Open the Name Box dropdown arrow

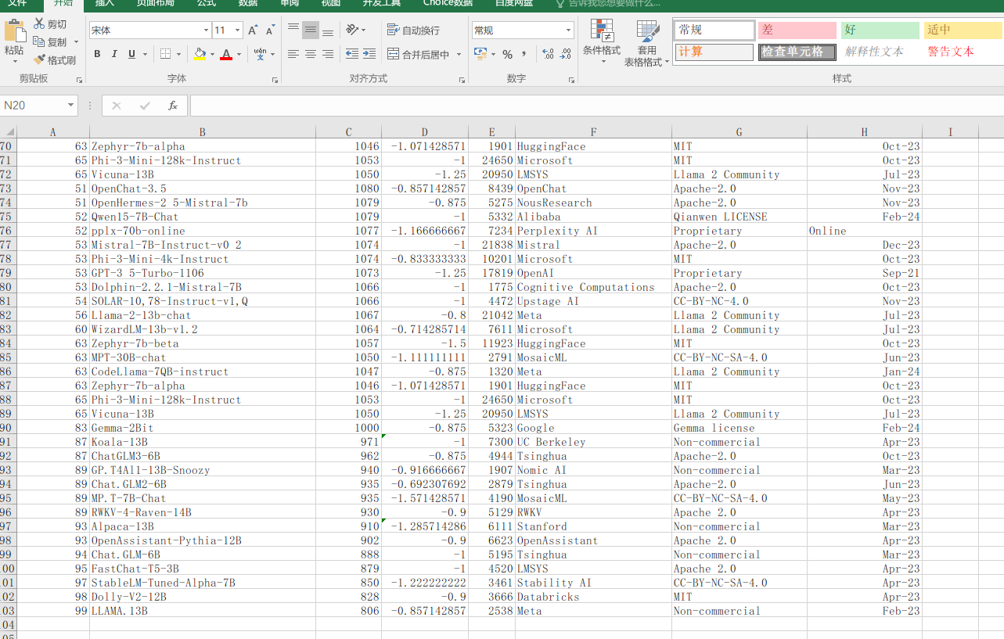pos(70,106)
